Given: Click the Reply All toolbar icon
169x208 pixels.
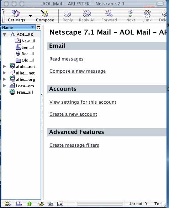Looking at the screenshot, I should tap(87, 16).
